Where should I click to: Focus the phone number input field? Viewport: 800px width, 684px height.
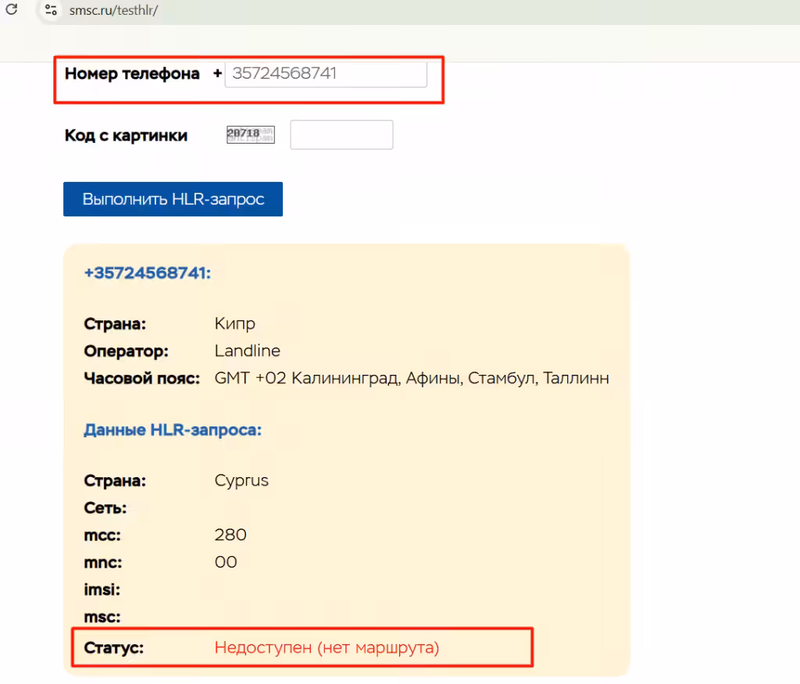(326, 74)
